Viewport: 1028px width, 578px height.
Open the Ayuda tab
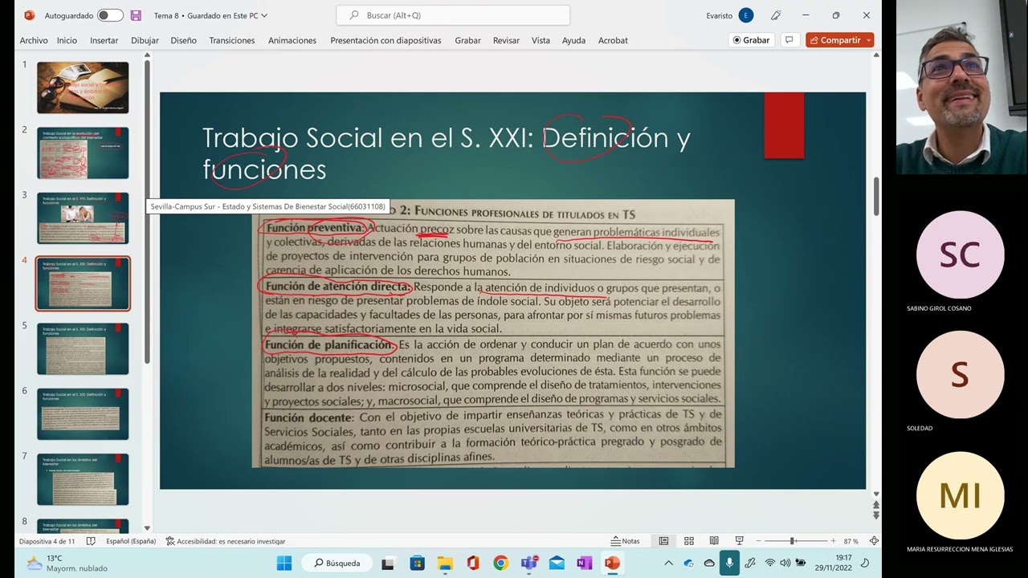pyautogui.click(x=573, y=40)
